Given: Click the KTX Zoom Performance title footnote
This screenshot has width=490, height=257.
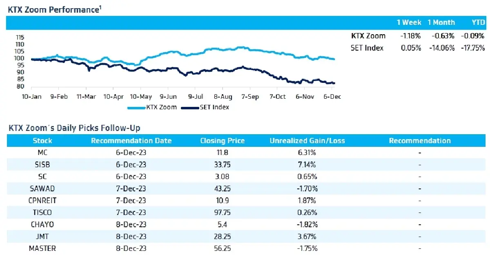Looking at the screenshot, I should (100, 7).
